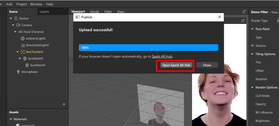Image resolution: width=279 pixels, height=126 pixels.
Task: Click the Opacity property label
Action: (x=261, y=104)
